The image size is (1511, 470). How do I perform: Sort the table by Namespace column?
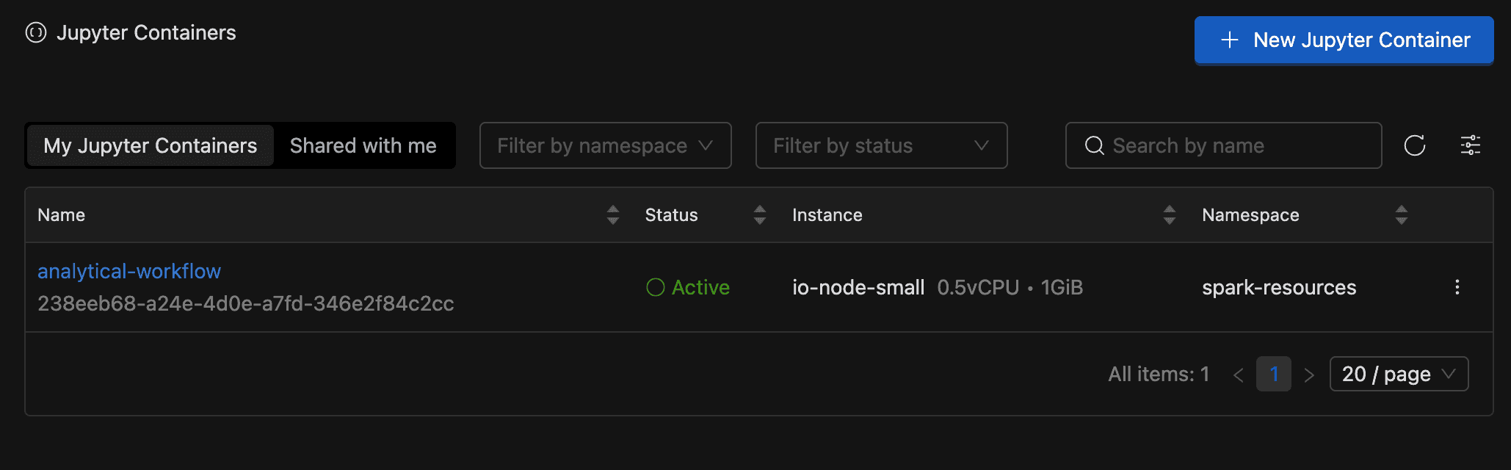[x=1401, y=215]
